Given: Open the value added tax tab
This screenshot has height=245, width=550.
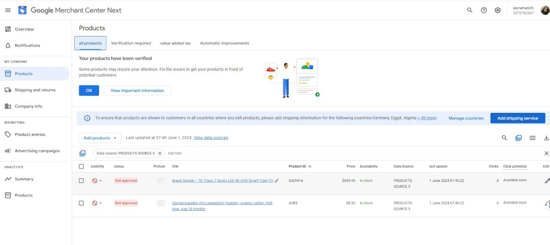Looking at the screenshot, I should point(176,43).
